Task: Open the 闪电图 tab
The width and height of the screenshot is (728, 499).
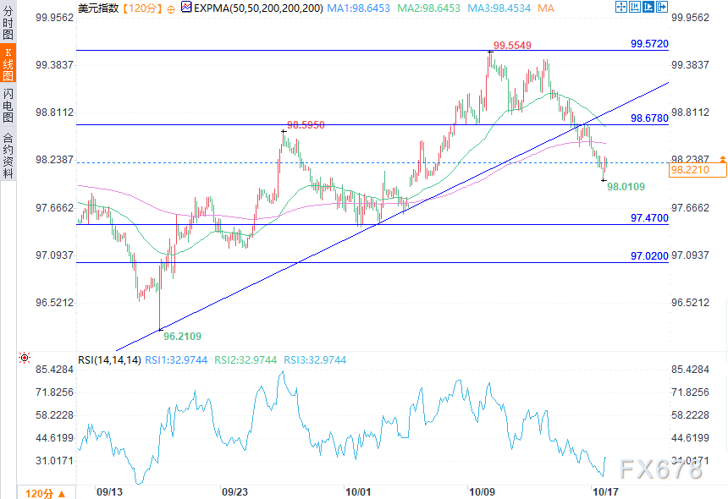Action: (8, 106)
